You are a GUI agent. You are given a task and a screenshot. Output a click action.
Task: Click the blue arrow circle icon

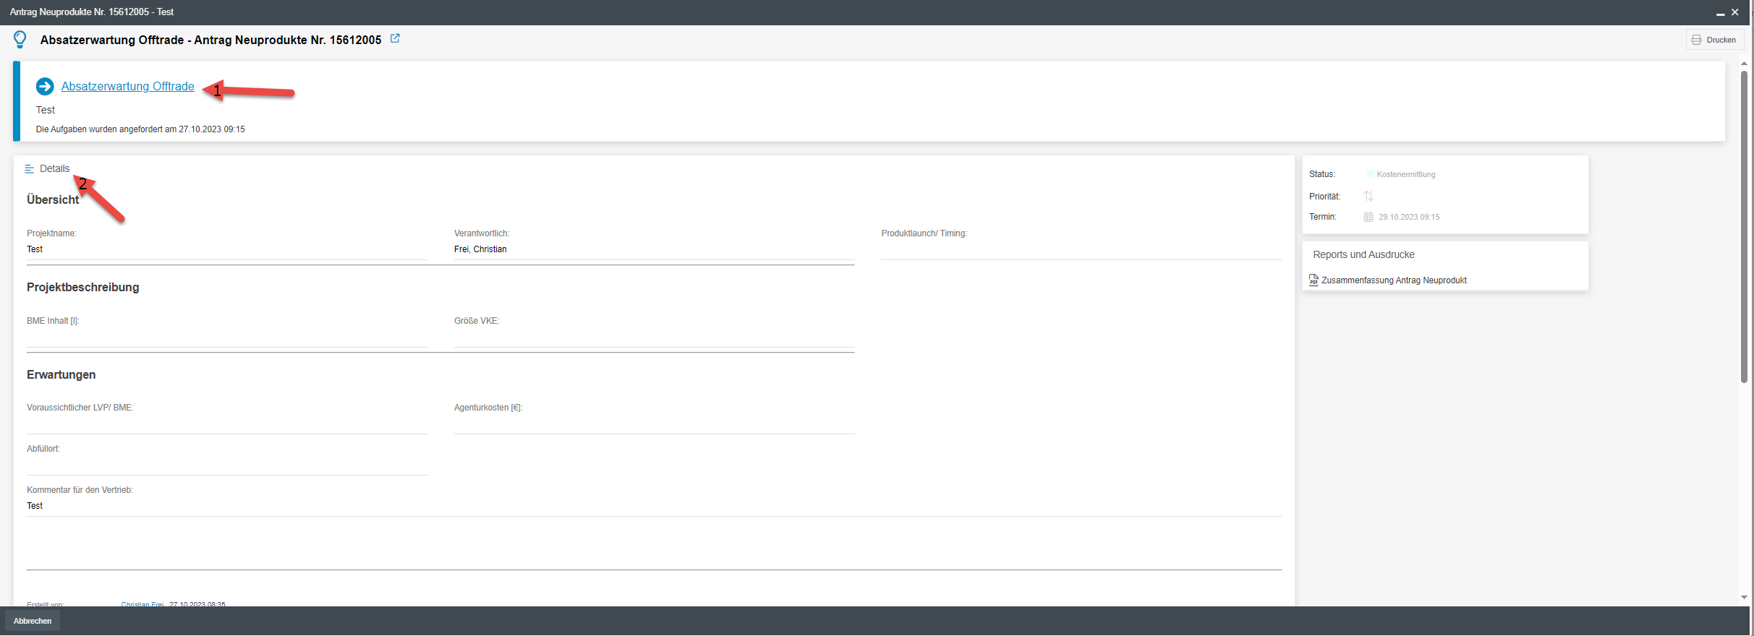coord(45,87)
